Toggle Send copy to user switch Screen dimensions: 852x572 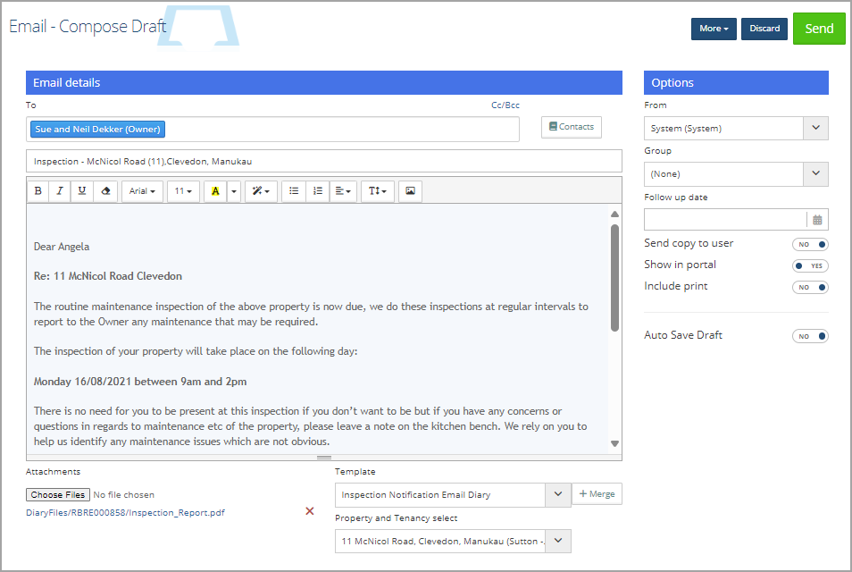coord(810,244)
